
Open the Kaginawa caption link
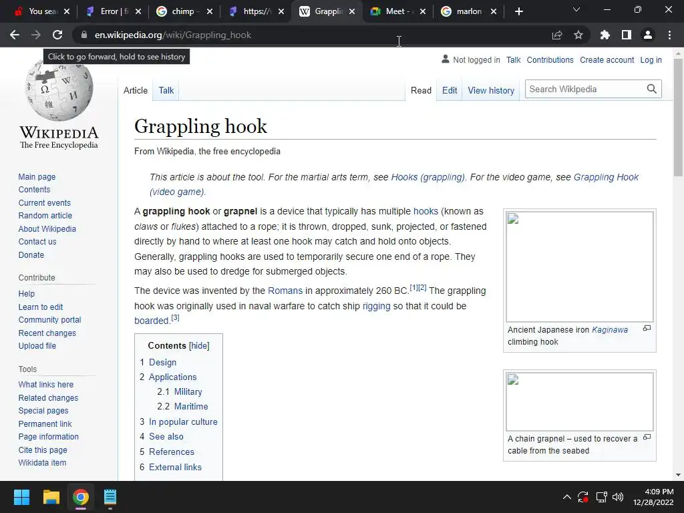(x=610, y=330)
